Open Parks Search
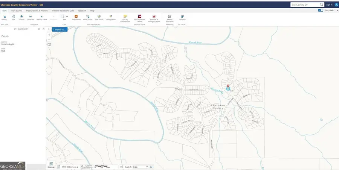 pyautogui.click(x=99, y=18)
